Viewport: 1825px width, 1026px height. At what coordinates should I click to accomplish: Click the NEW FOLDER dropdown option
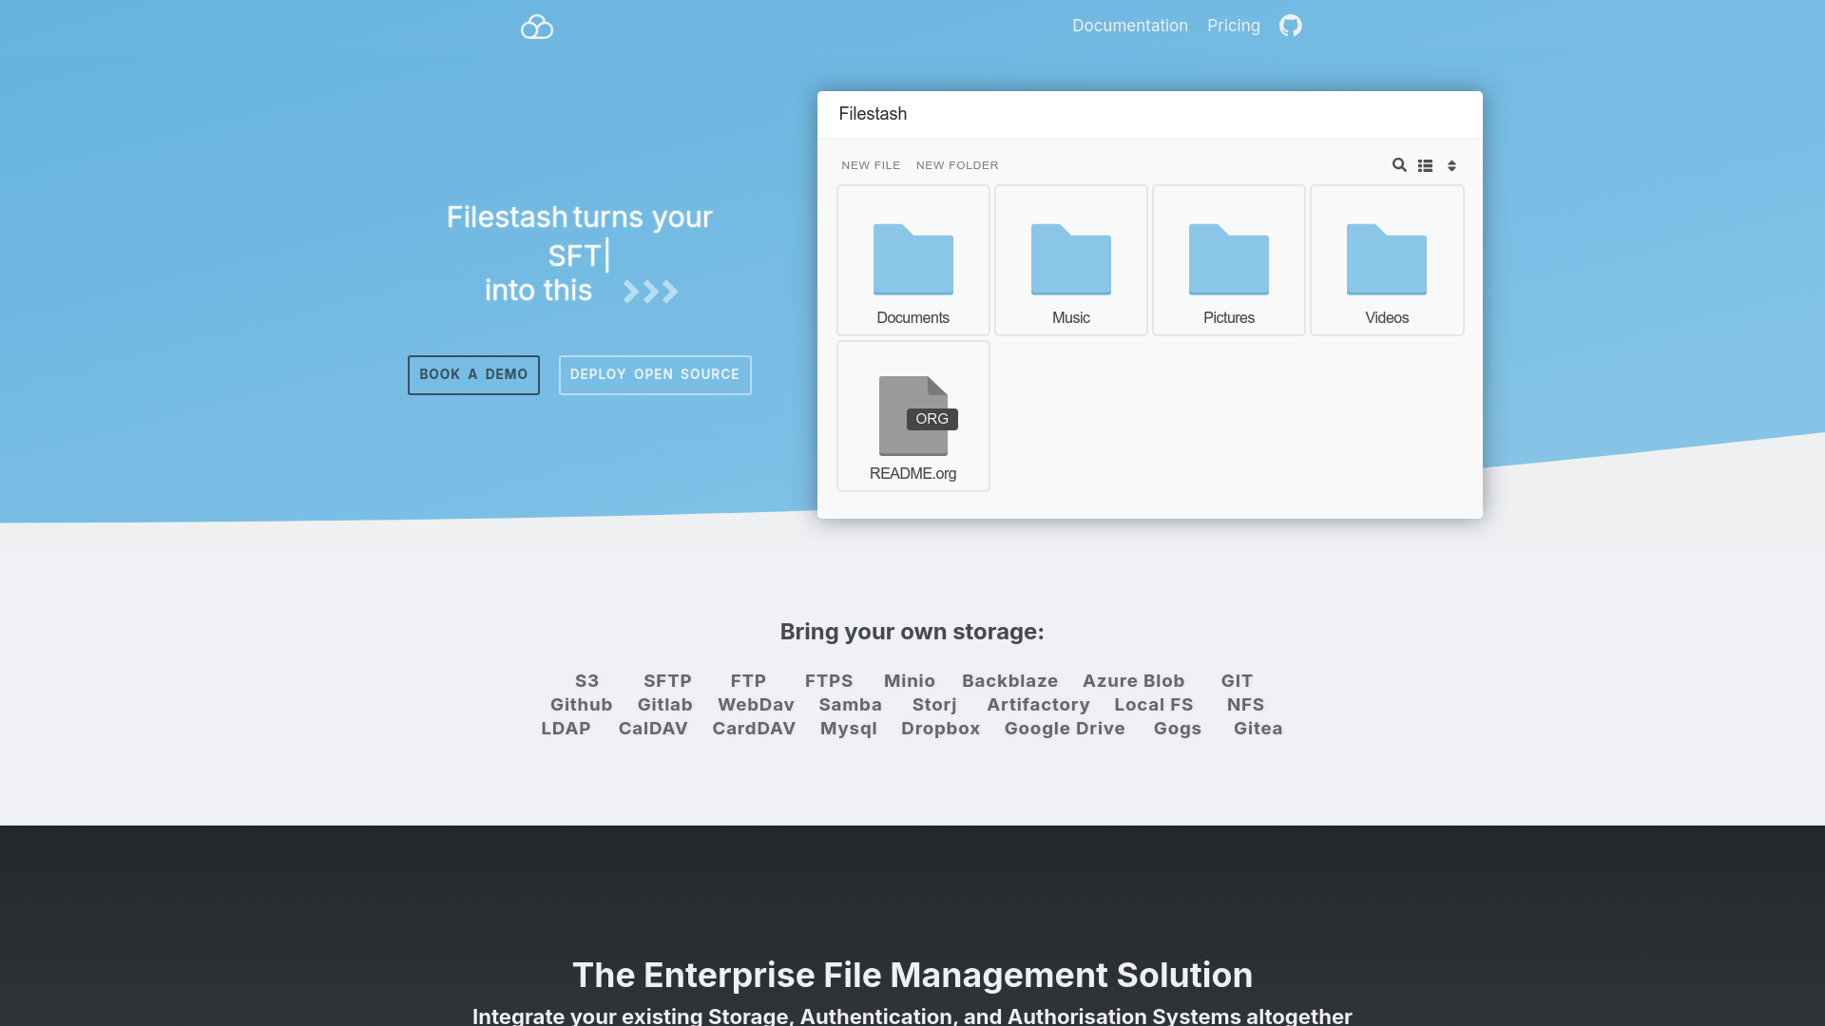pos(957,164)
